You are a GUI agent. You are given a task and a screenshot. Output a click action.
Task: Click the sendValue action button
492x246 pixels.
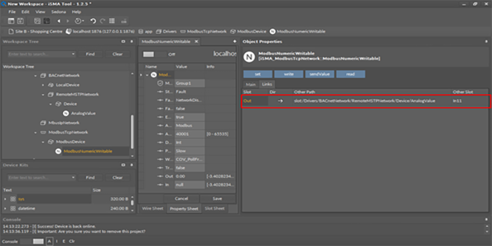point(319,74)
